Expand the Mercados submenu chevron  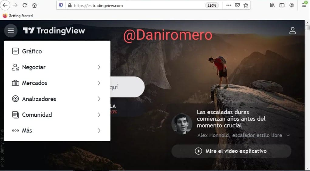99,83
